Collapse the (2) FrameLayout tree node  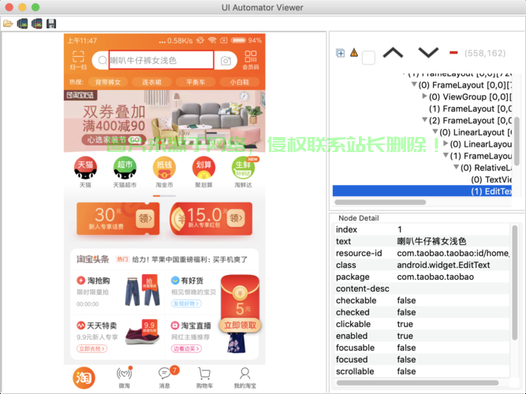click(x=425, y=120)
